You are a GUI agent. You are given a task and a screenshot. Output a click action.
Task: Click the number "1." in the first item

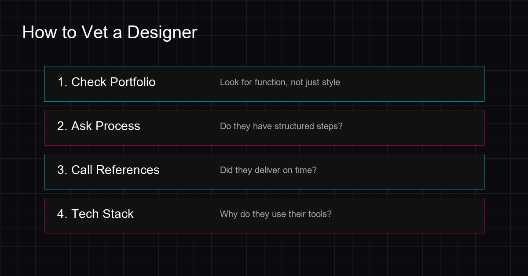pos(62,82)
